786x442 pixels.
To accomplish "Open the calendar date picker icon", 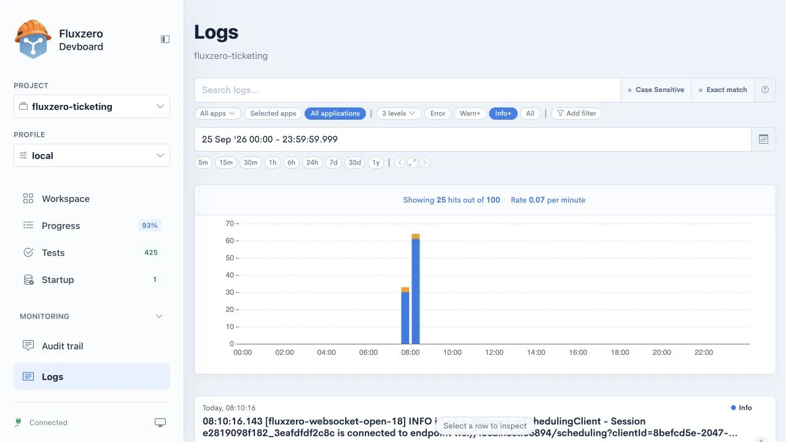I will coord(763,139).
